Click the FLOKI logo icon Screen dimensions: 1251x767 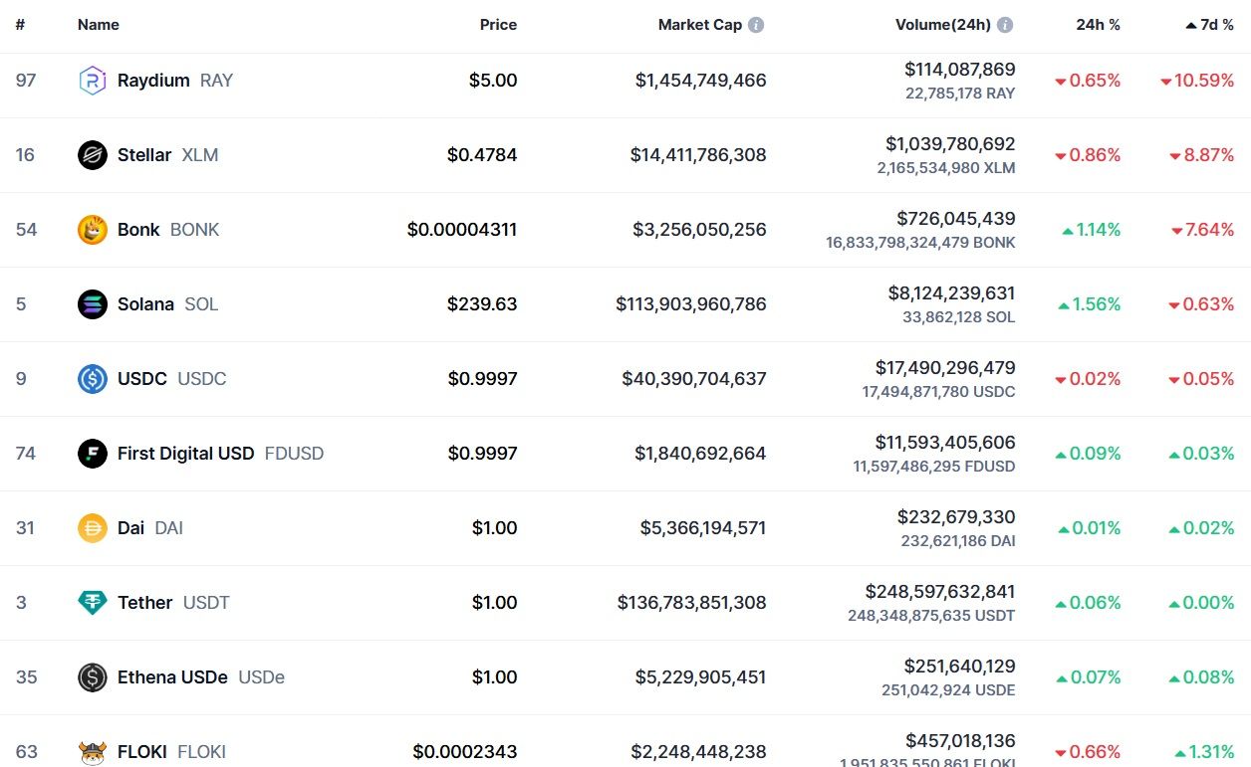click(93, 751)
